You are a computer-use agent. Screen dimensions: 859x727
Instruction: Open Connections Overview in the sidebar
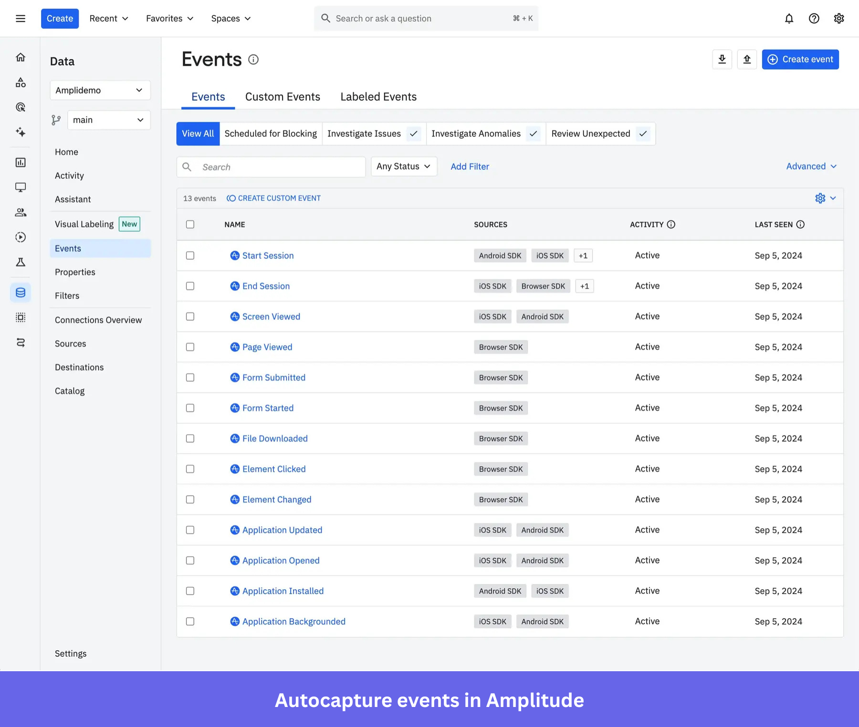click(x=98, y=320)
